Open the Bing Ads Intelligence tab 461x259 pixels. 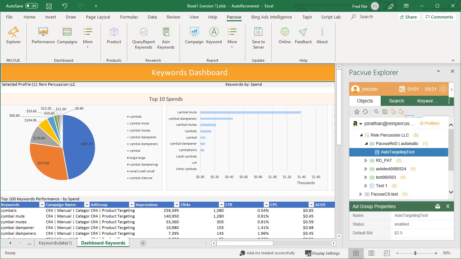[272, 17]
